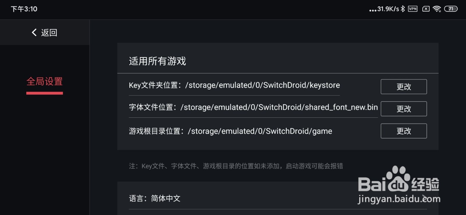Tap the 适用所有游戏 section header

point(157,61)
